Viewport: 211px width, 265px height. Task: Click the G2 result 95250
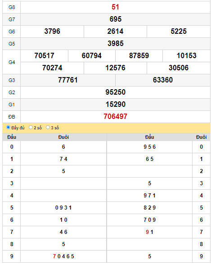115,92
